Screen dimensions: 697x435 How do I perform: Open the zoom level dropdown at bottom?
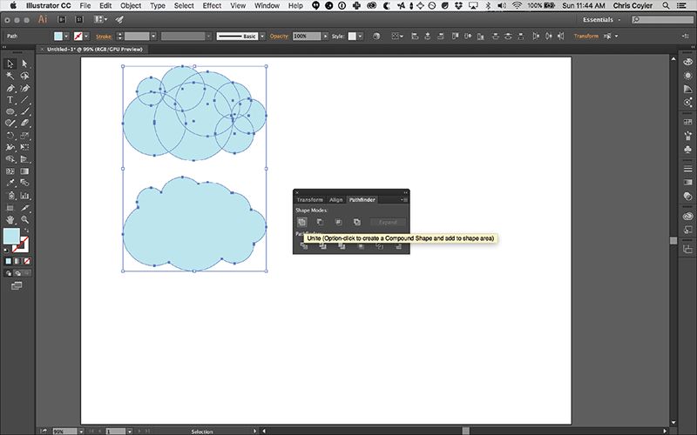click(72, 431)
